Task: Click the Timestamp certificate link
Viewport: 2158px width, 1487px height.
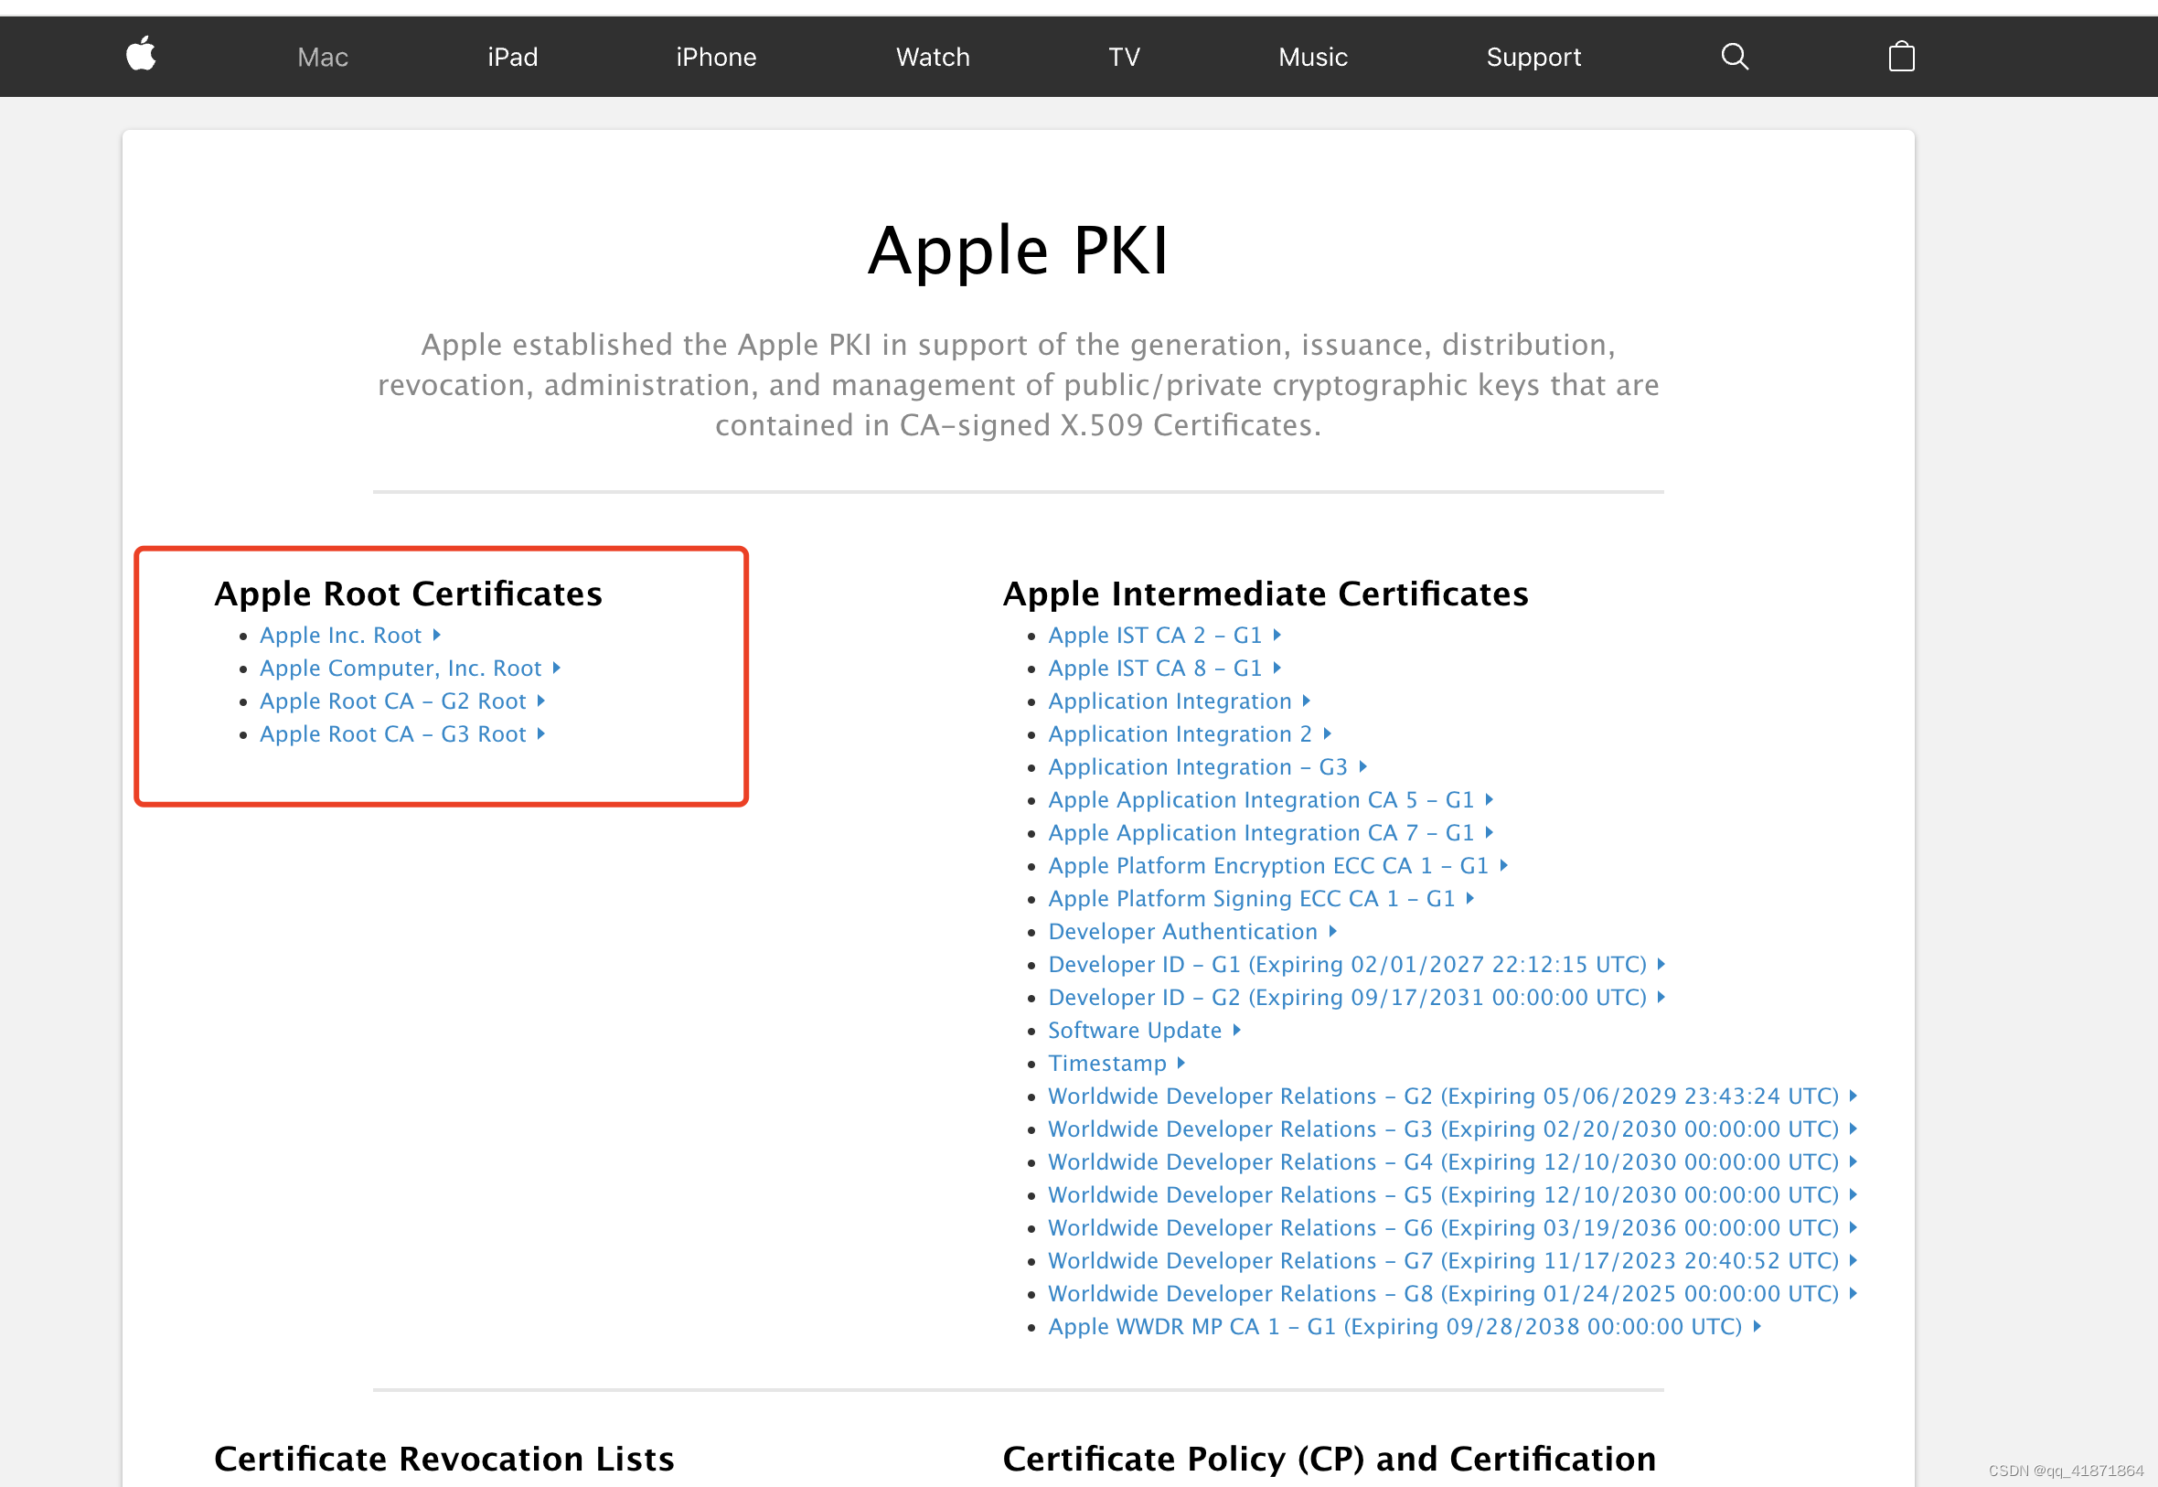Action: pos(1116,1063)
